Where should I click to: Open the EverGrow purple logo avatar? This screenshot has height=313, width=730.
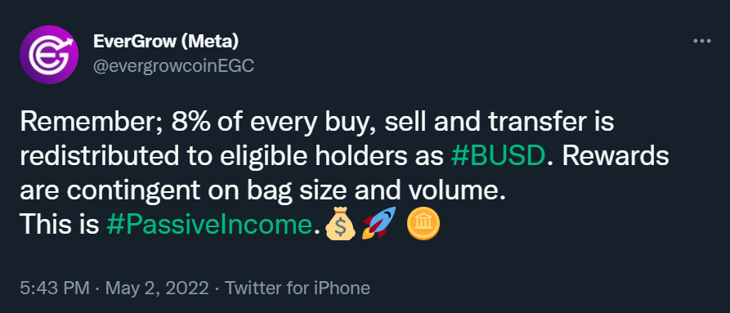(49, 55)
